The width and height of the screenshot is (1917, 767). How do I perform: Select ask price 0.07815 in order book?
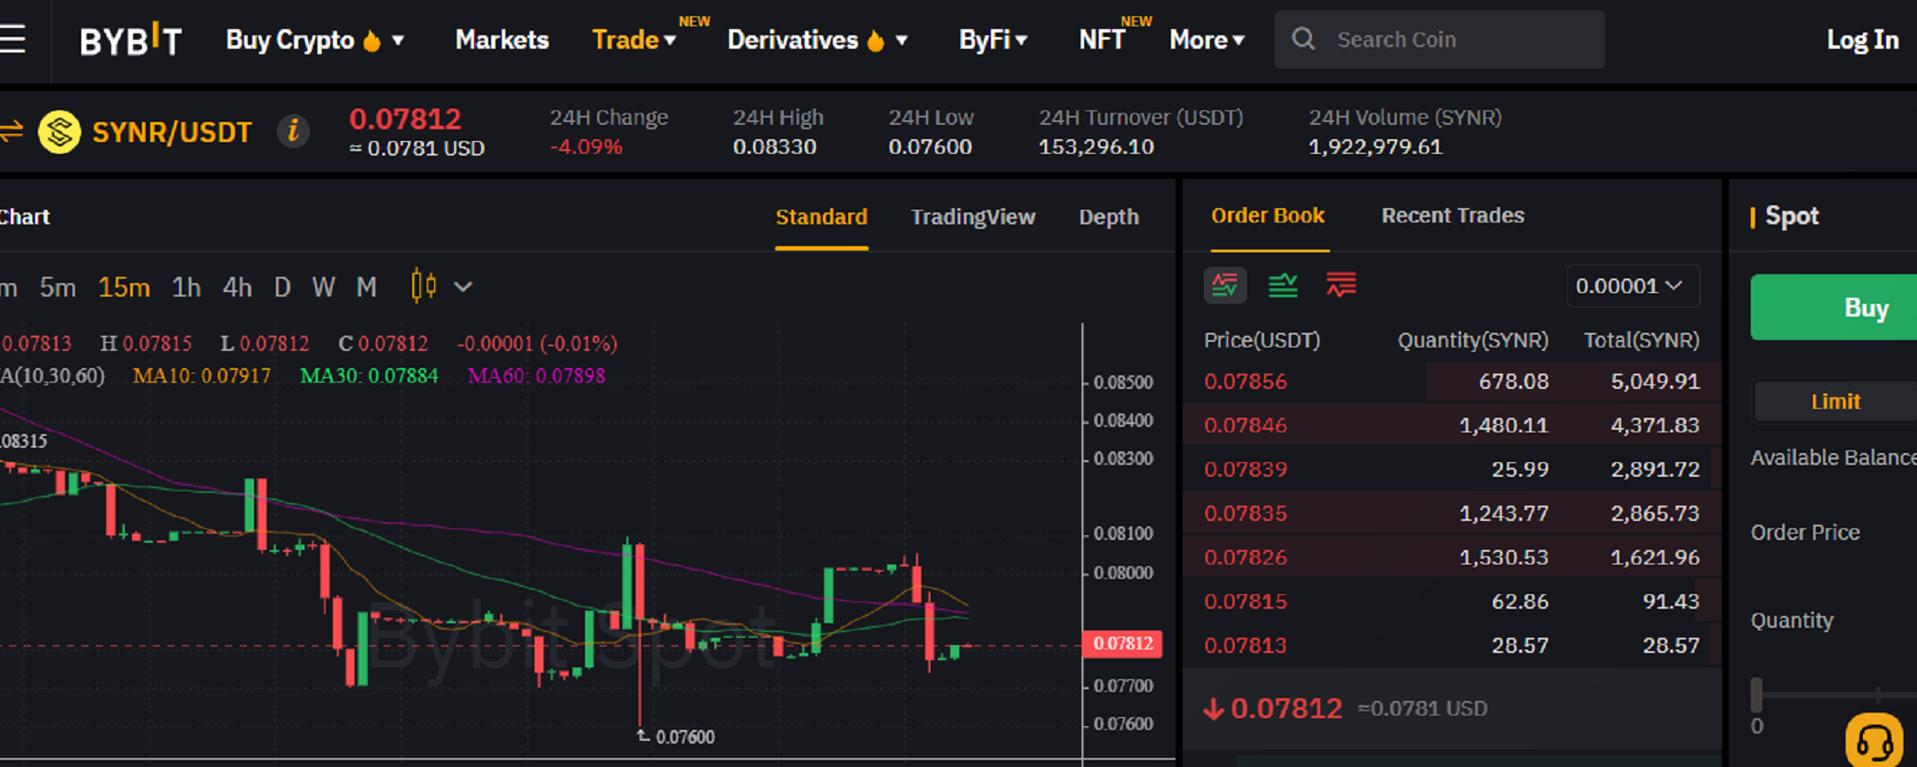[1245, 601]
